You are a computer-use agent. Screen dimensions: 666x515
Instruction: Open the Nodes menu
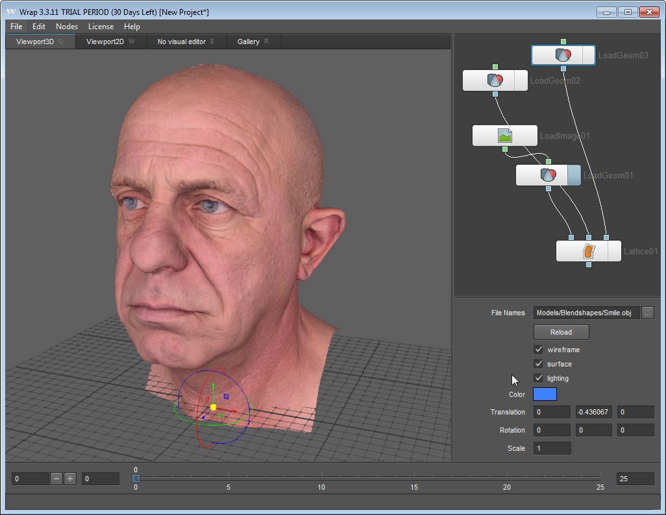coord(67,27)
